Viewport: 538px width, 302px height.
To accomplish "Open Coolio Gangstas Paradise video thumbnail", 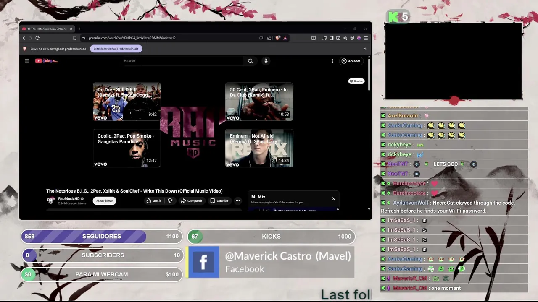I will coord(127,148).
